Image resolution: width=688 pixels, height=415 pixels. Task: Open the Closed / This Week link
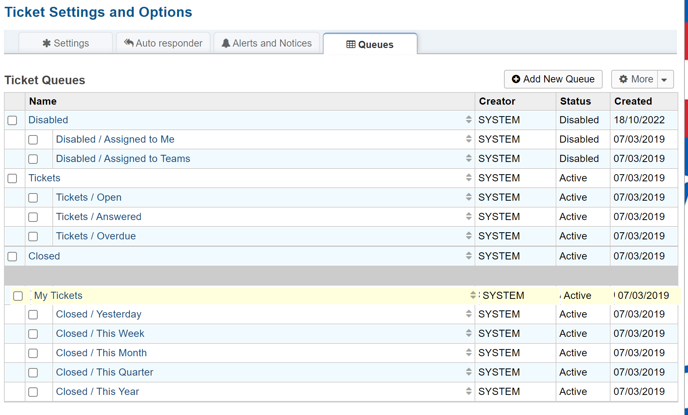point(100,334)
